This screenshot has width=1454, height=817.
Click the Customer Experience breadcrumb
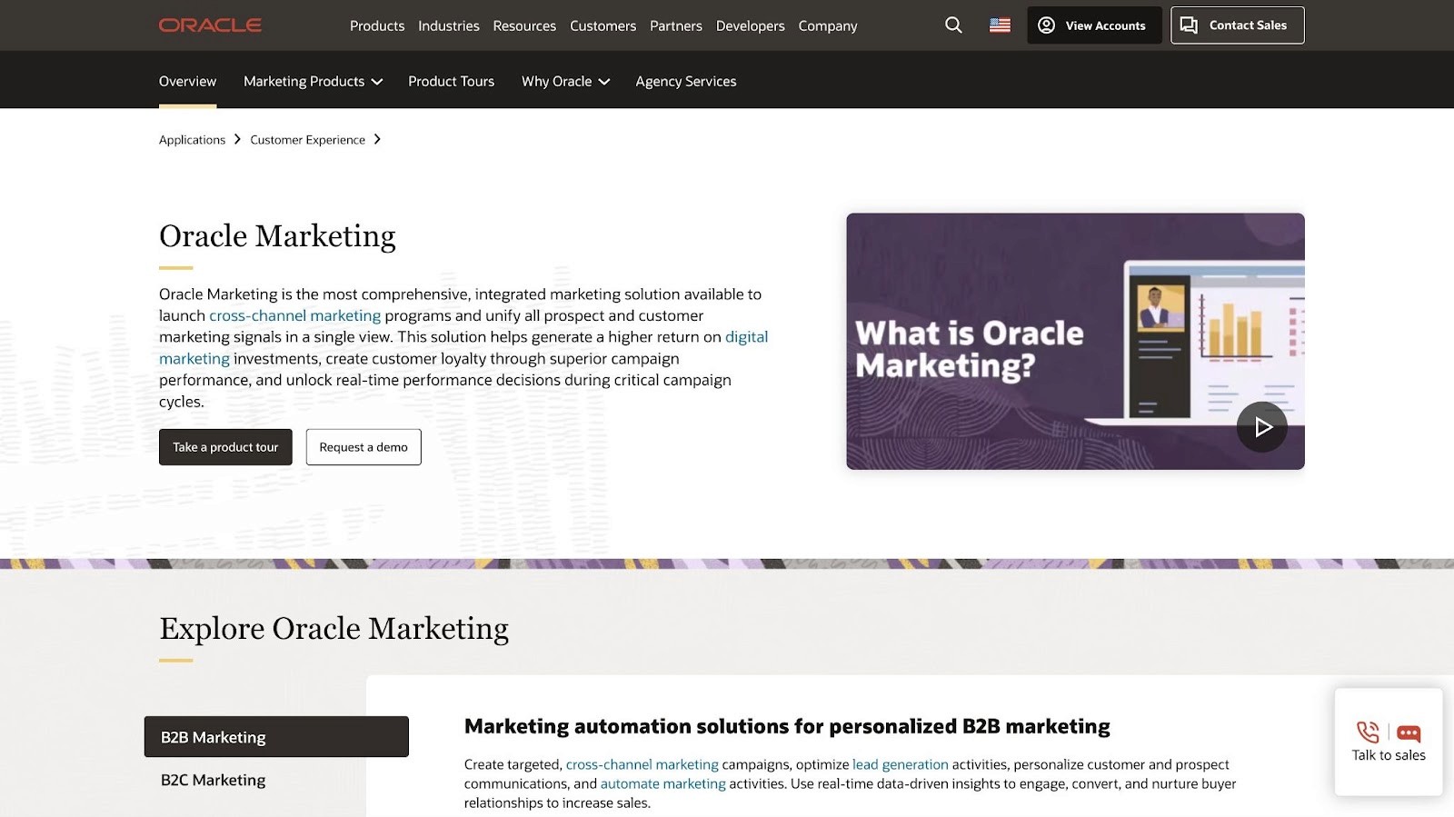click(x=307, y=139)
